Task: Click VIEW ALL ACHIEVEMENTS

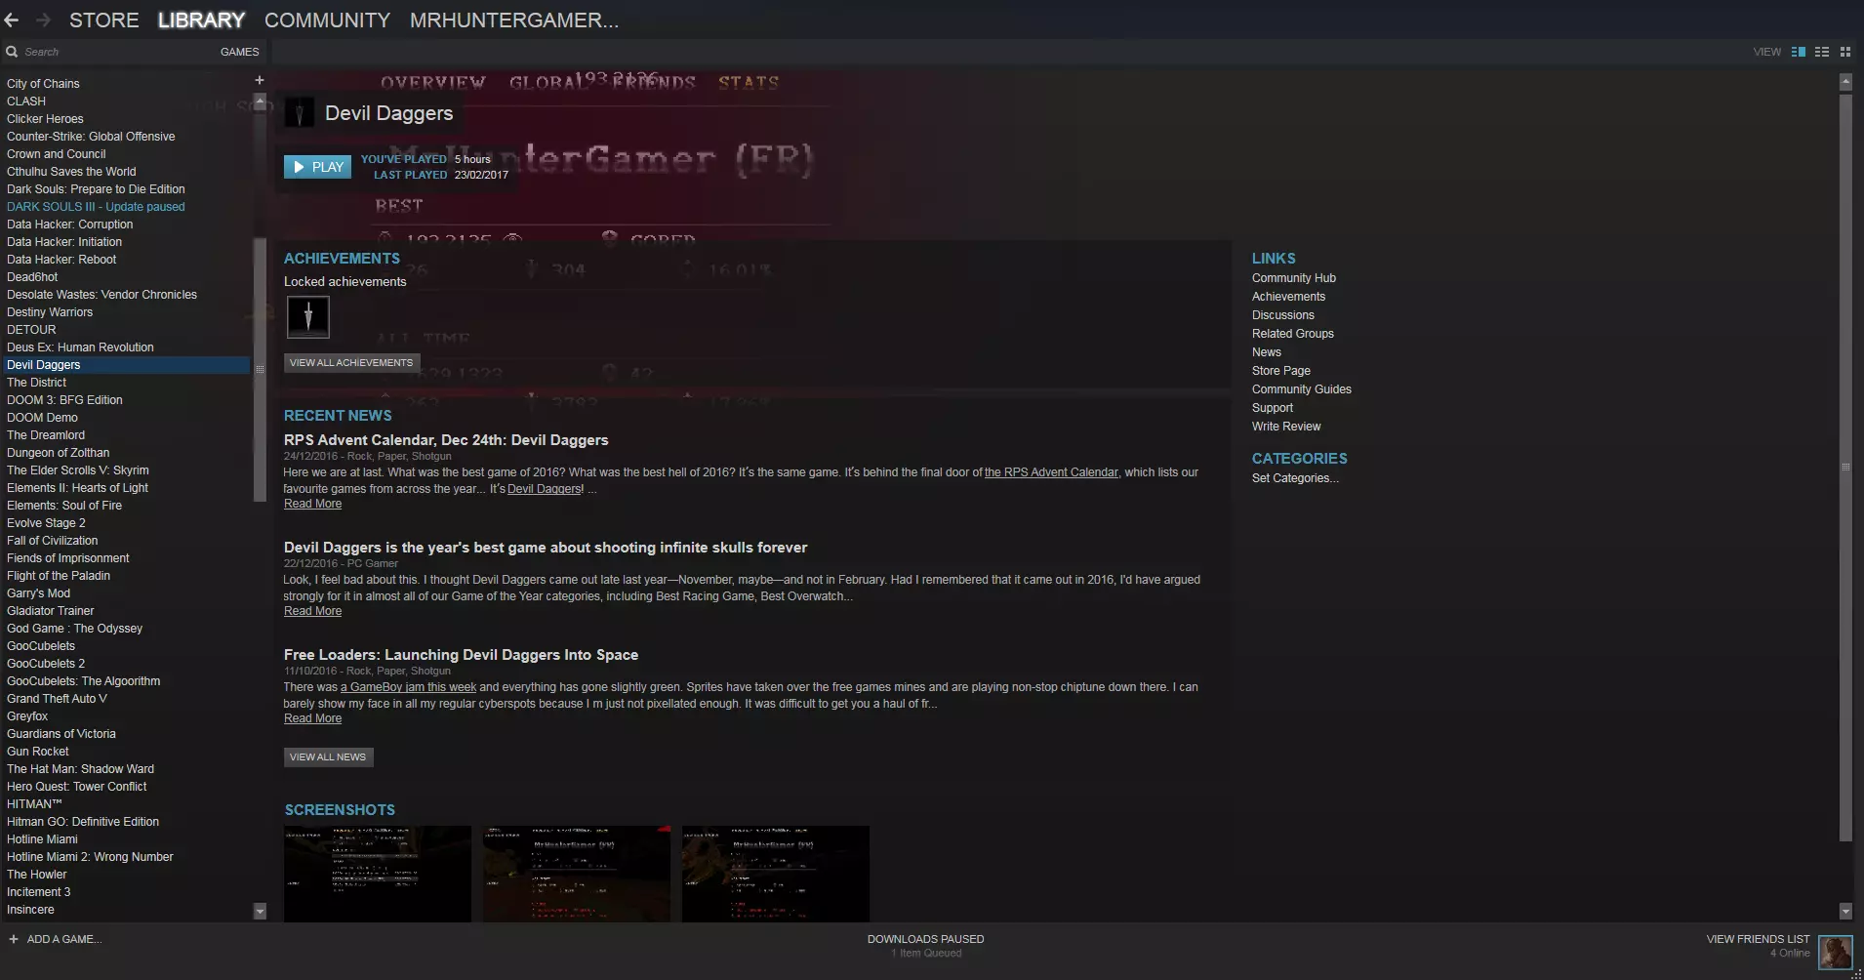Action: click(351, 363)
